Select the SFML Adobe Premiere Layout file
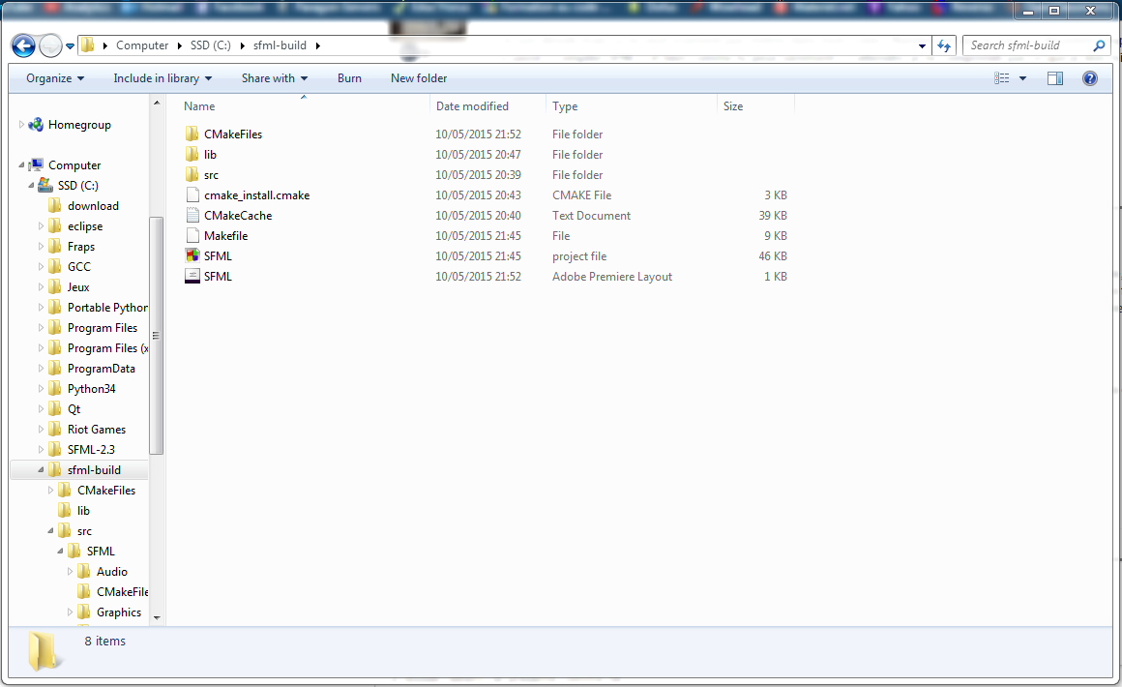This screenshot has height=687, width=1122. pos(218,277)
